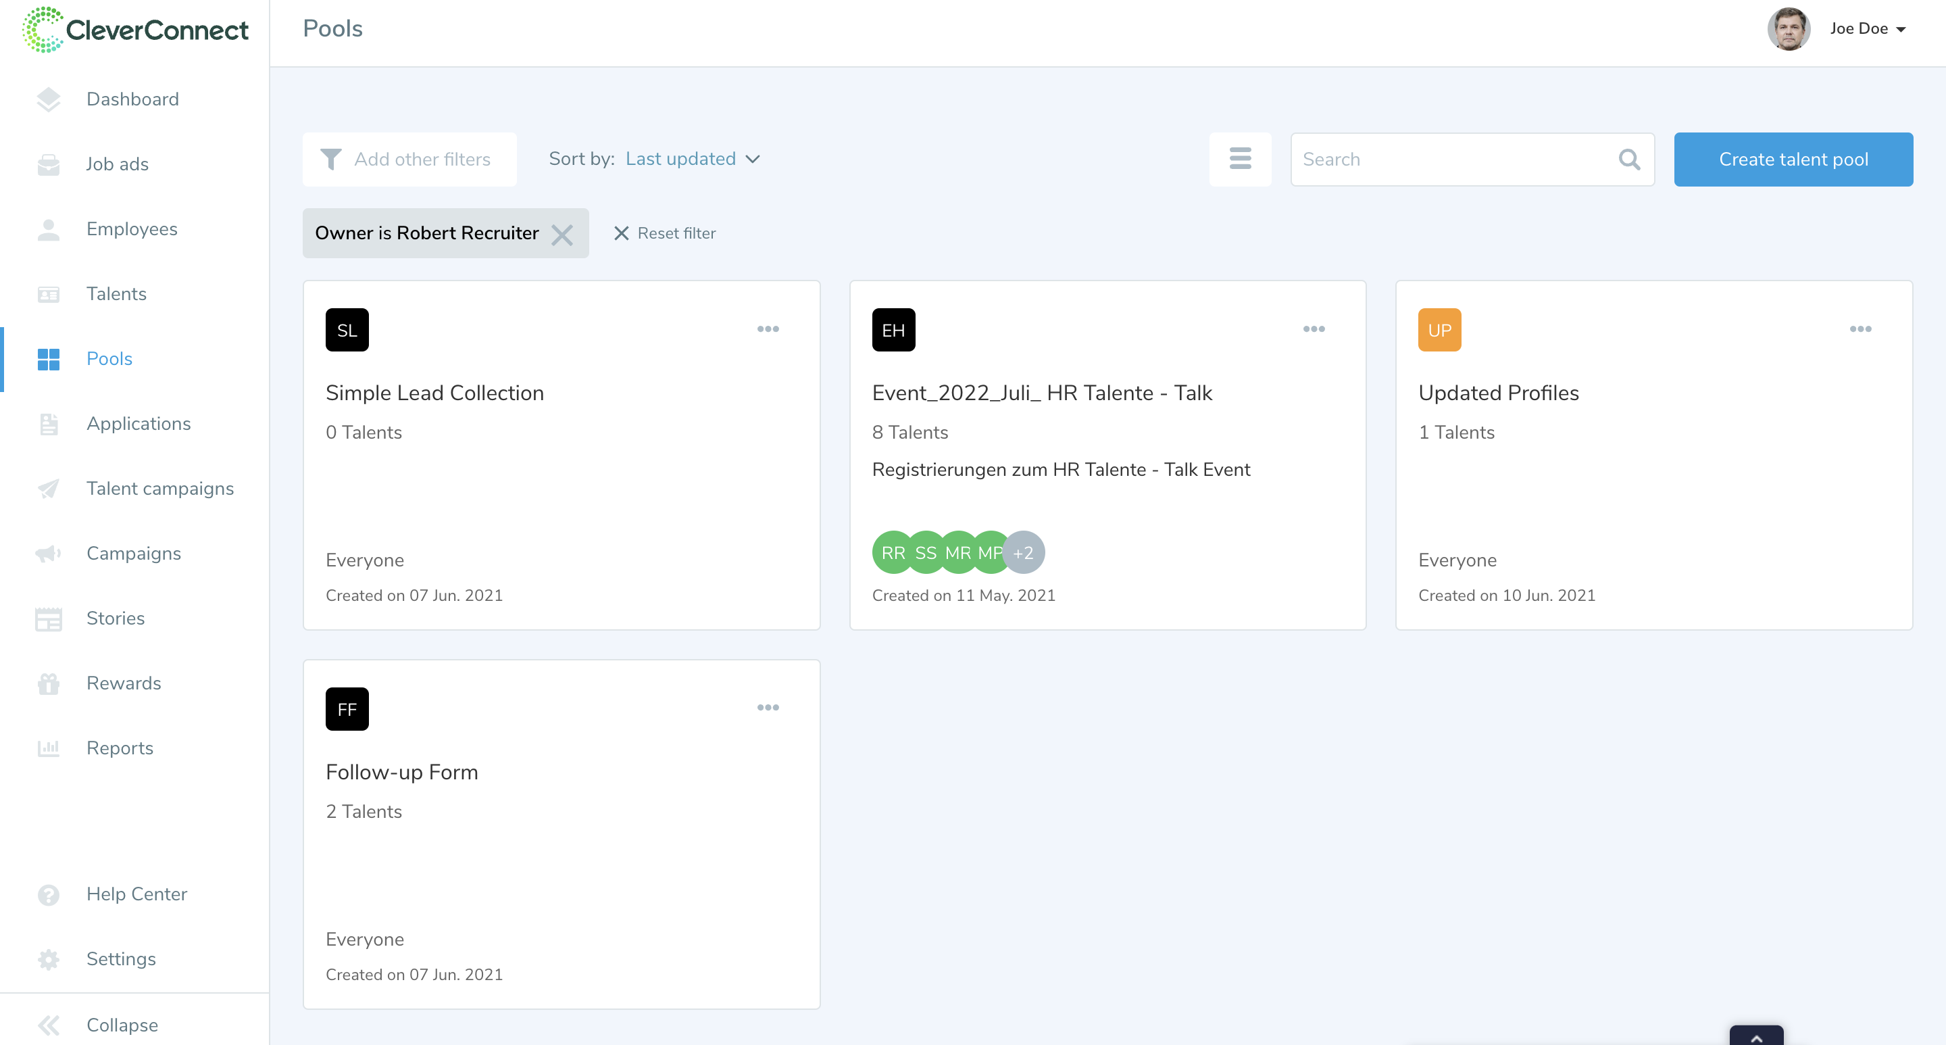The width and height of the screenshot is (1946, 1045).
Task: Open options menu for Updated Profiles pool
Action: point(1860,329)
